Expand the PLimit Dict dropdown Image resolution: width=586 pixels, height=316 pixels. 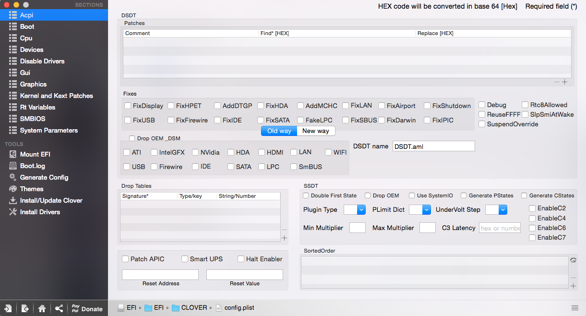coord(419,210)
